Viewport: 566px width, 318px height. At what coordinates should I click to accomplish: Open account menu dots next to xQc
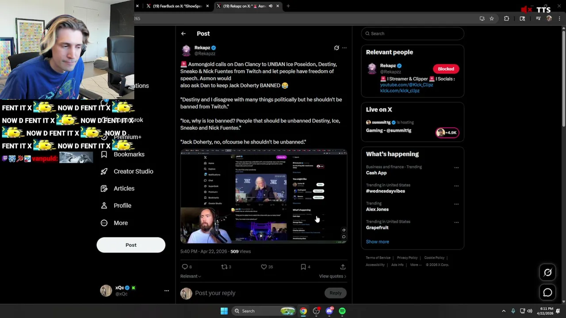pyautogui.click(x=167, y=291)
